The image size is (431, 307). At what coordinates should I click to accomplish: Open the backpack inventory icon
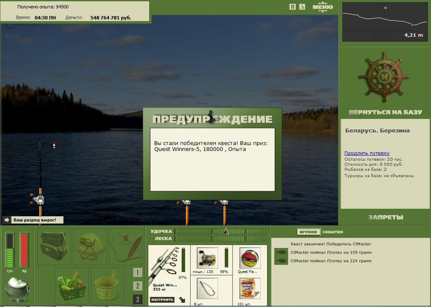coord(54,246)
